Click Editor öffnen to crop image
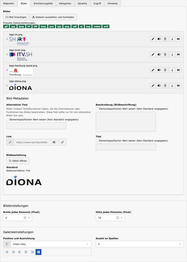The width and height of the screenshot is (187, 262). [18, 161]
